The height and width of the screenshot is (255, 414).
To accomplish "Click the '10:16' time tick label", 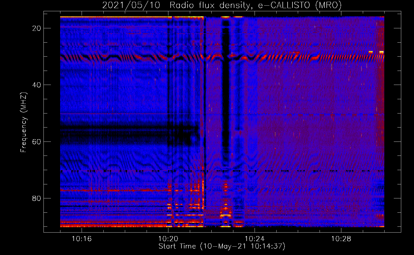I will pos(82,239).
